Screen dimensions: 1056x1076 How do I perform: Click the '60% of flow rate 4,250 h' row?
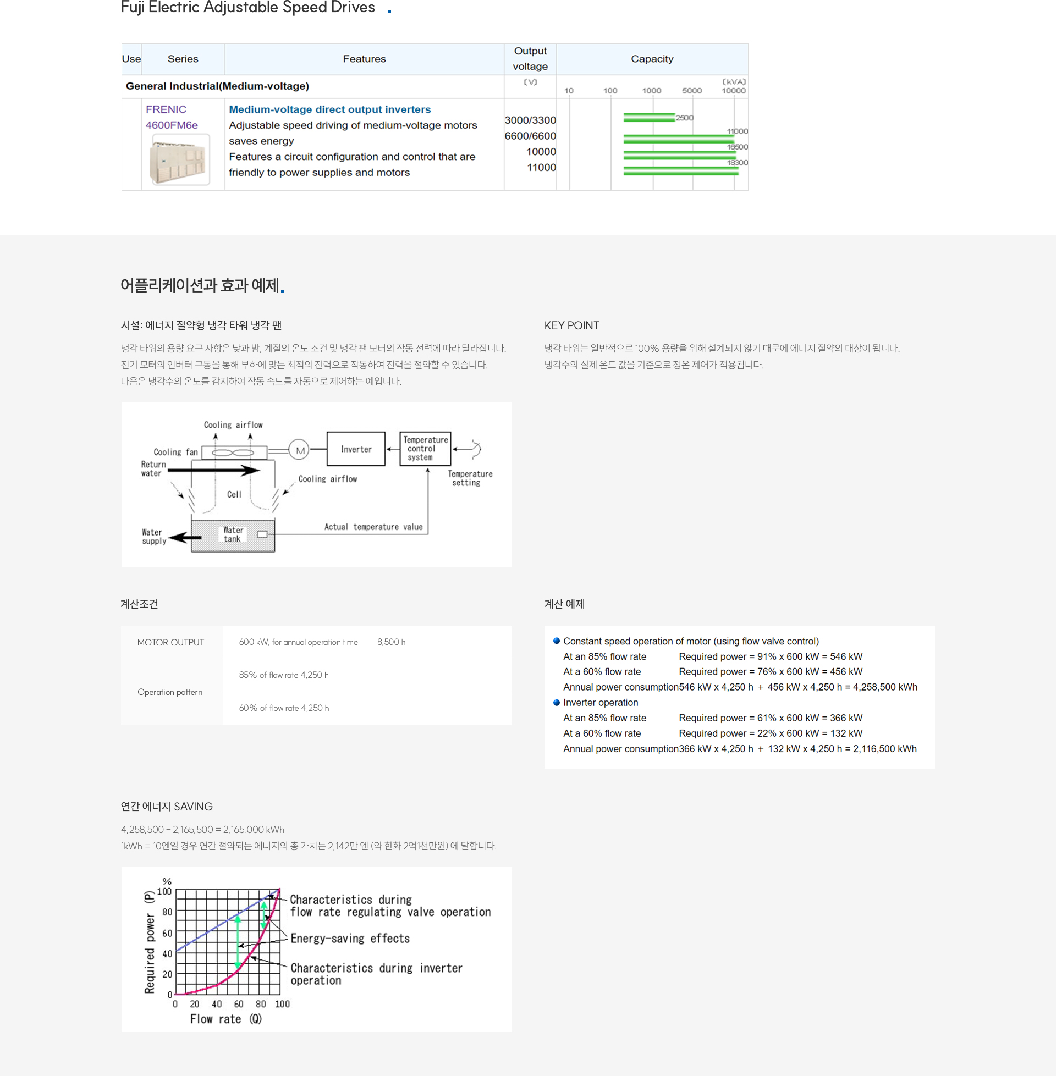(367, 708)
